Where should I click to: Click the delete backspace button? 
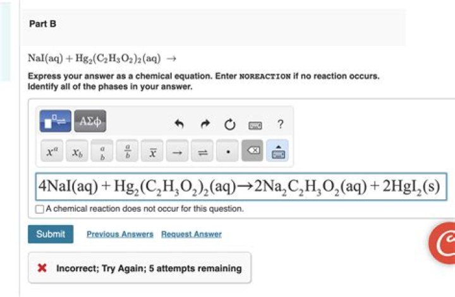click(252, 152)
